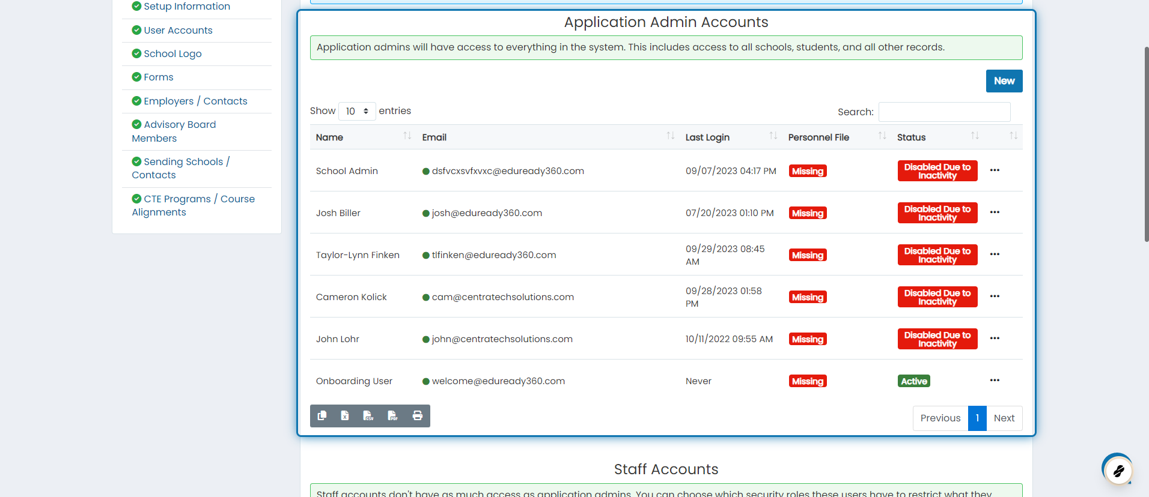Click the green checkmark beside User Accounts

(136, 30)
